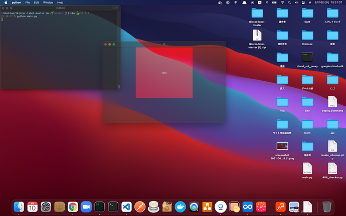Click Siri icon in menu bar
The height and width of the screenshot is (216, 346).
coord(310,3)
